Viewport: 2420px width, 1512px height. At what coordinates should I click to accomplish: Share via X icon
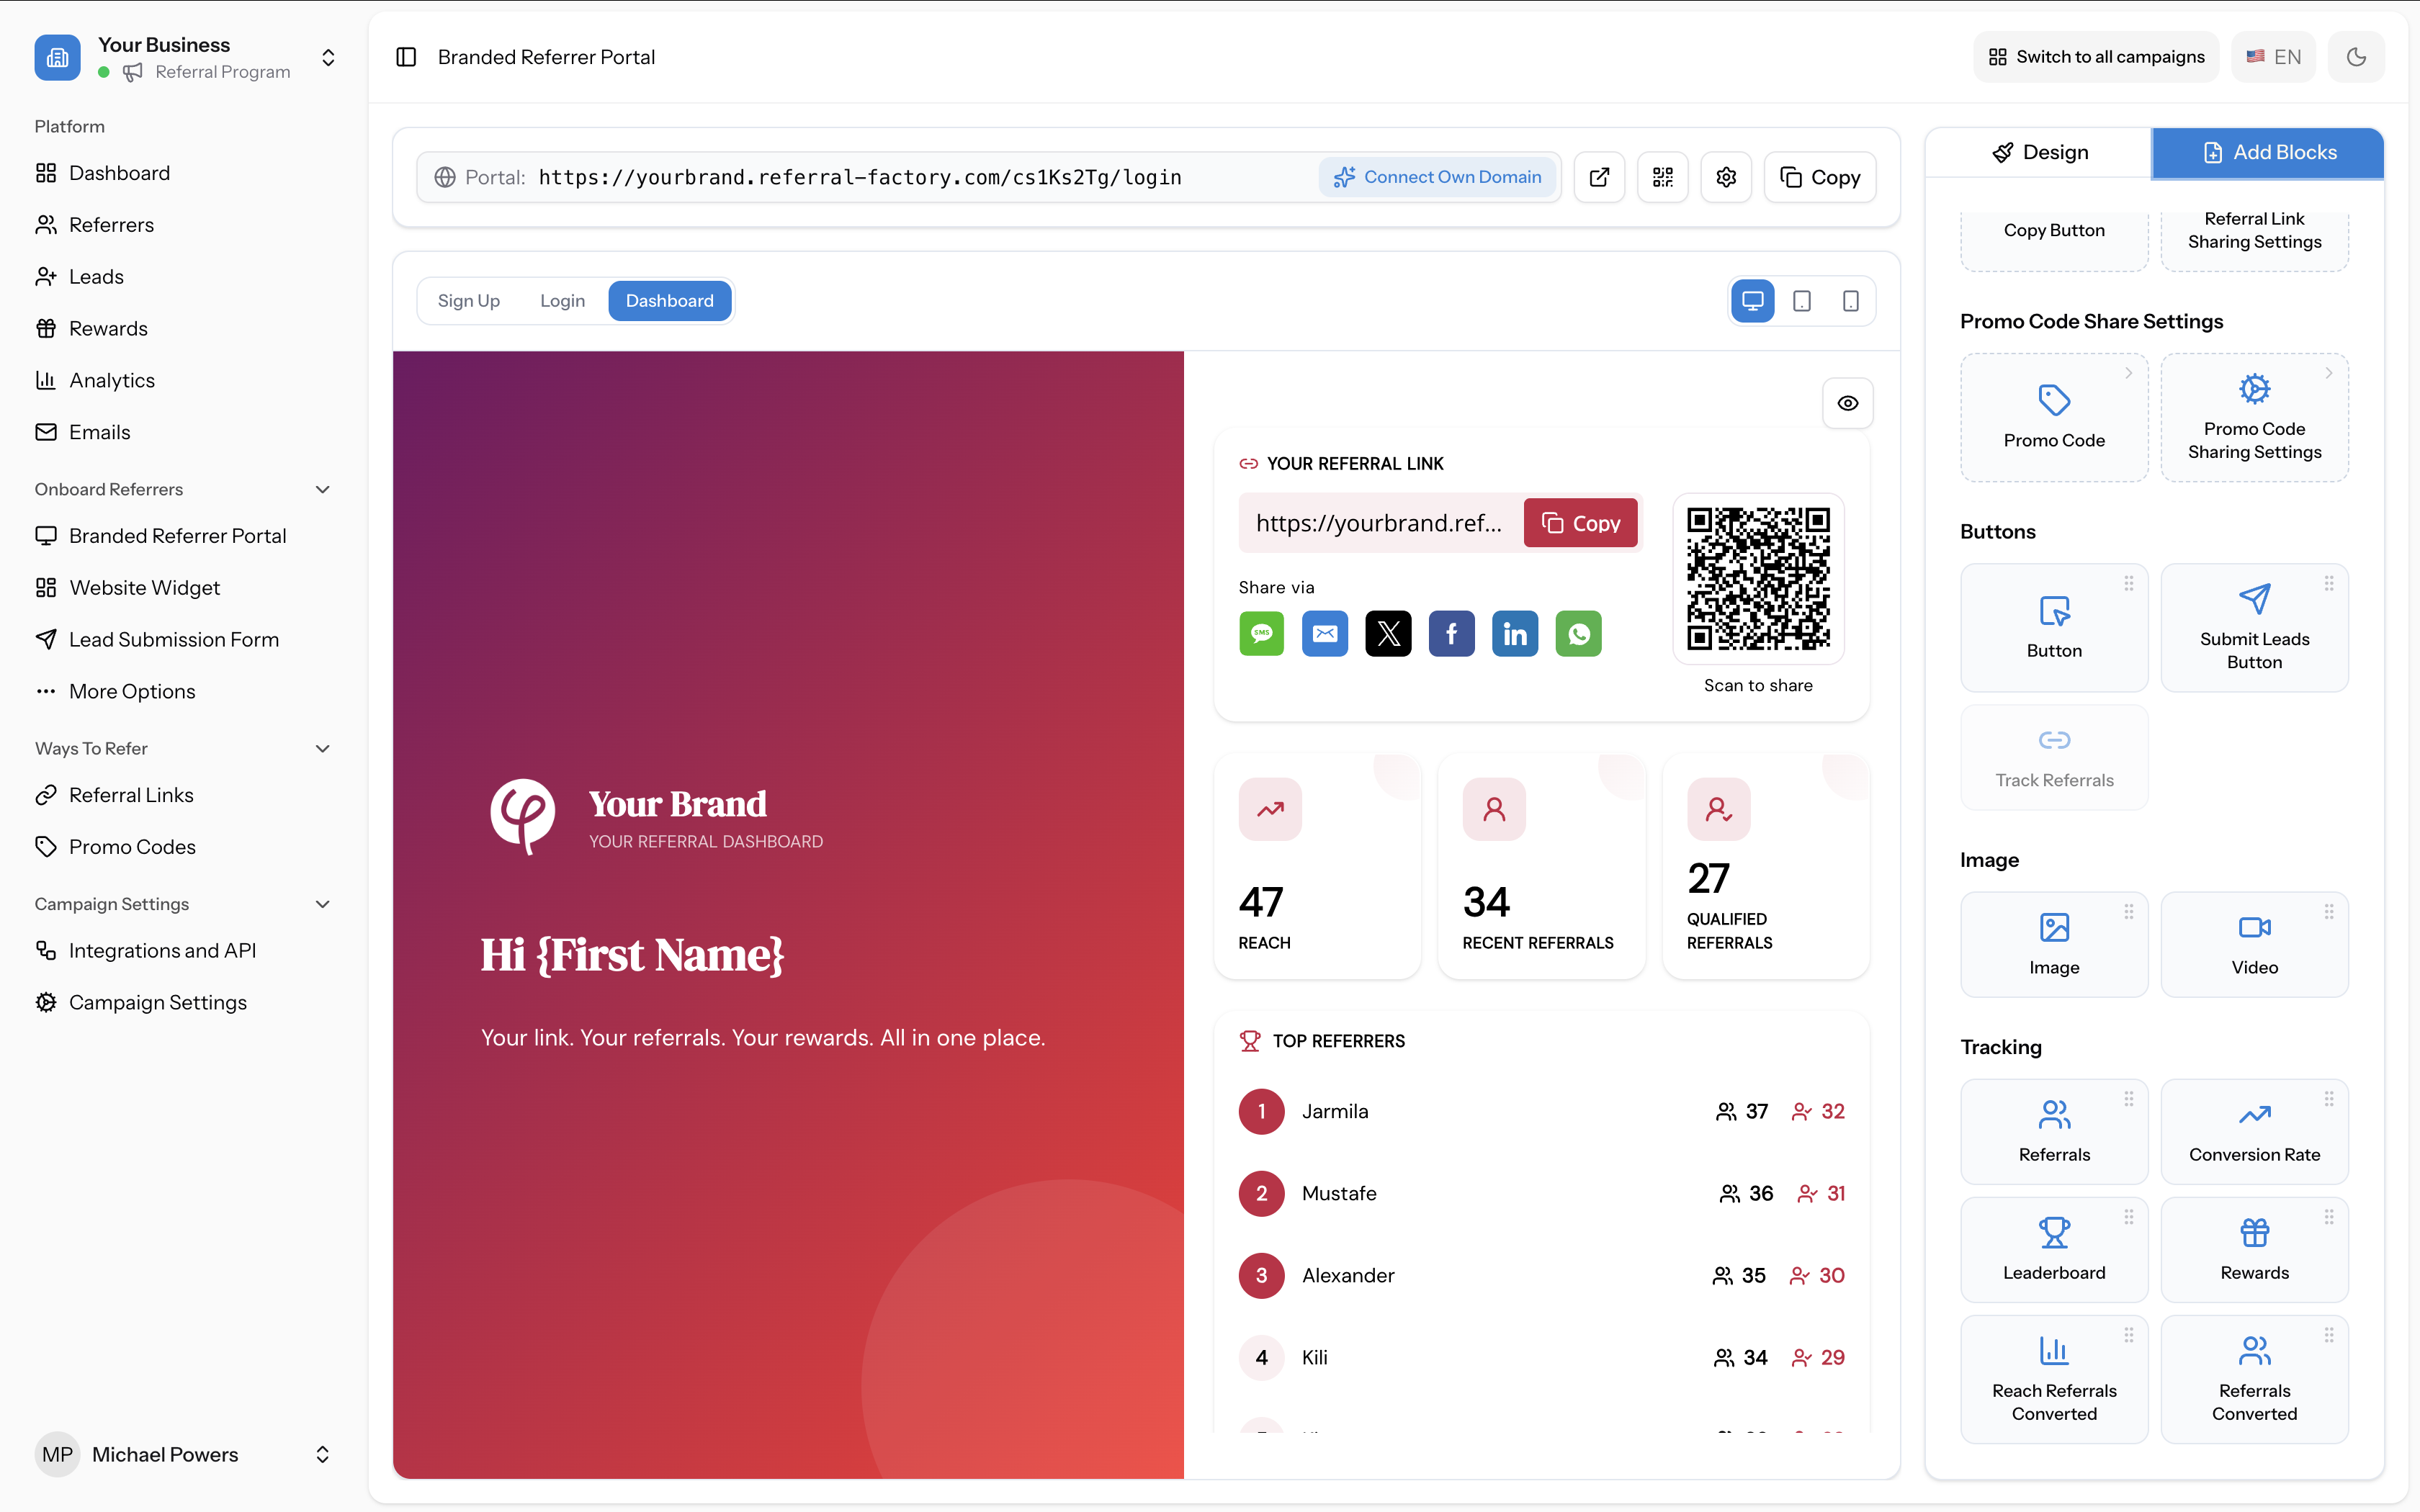[1388, 633]
